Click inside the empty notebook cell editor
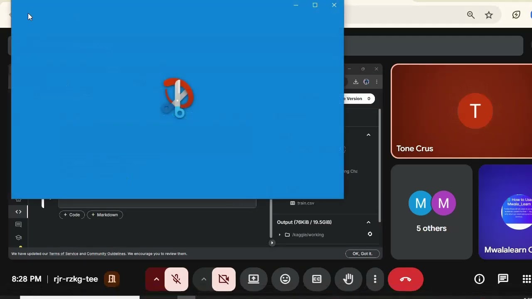This screenshot has height=299, width=532. click(x=157, y=203)
